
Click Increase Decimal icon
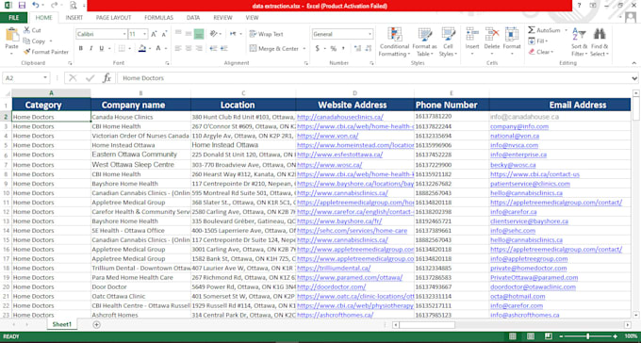[357, 48]
